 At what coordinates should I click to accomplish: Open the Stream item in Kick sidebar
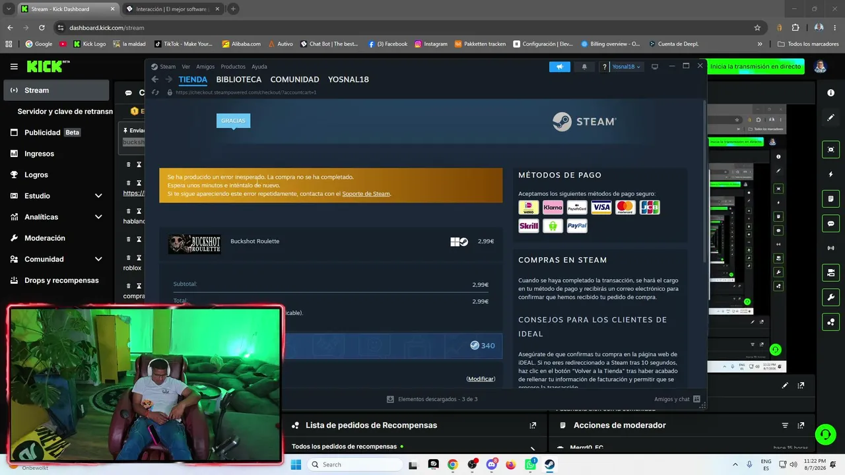tap(56, 90)
